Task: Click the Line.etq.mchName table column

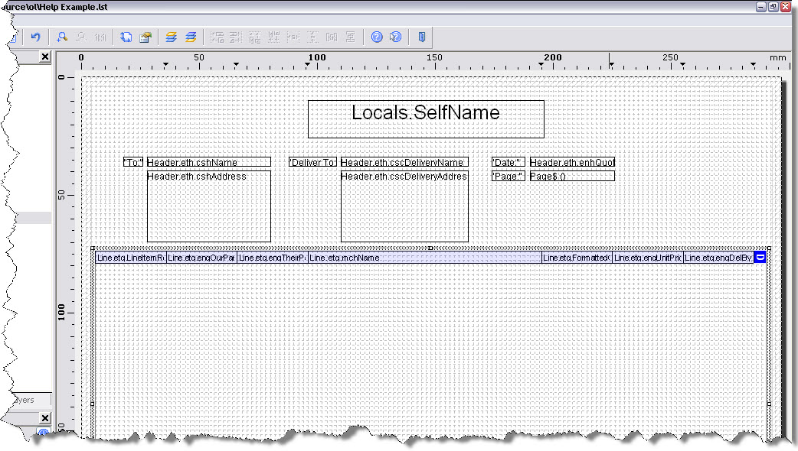Action: (424, 258)
